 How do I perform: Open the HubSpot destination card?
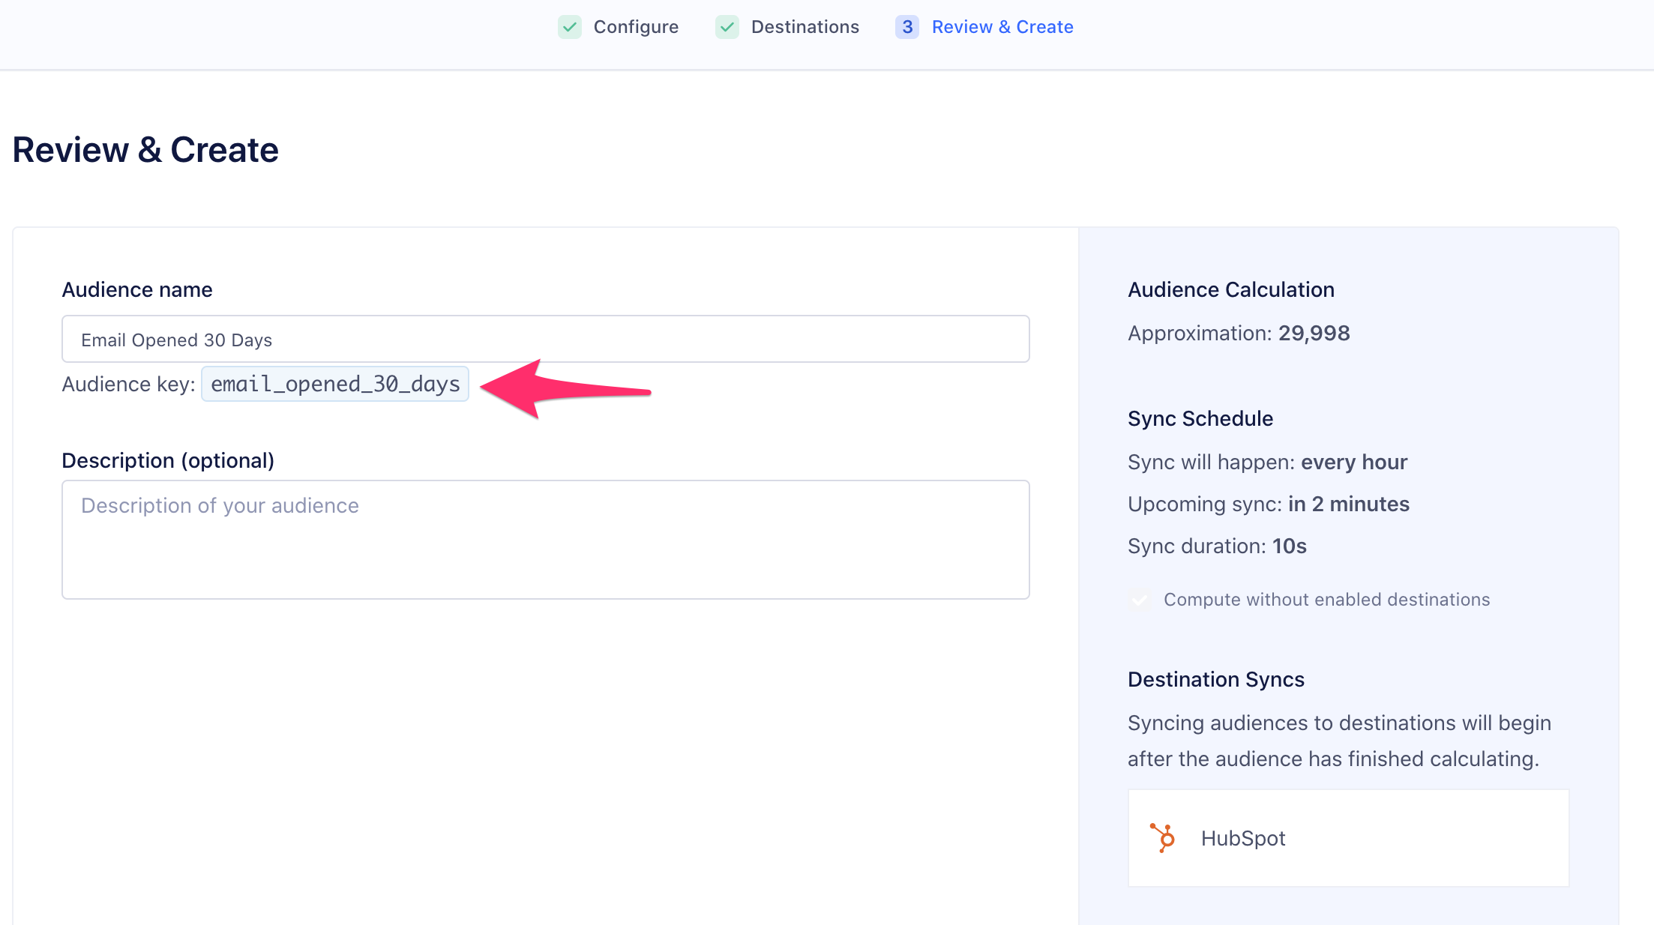click(1347, 837)
